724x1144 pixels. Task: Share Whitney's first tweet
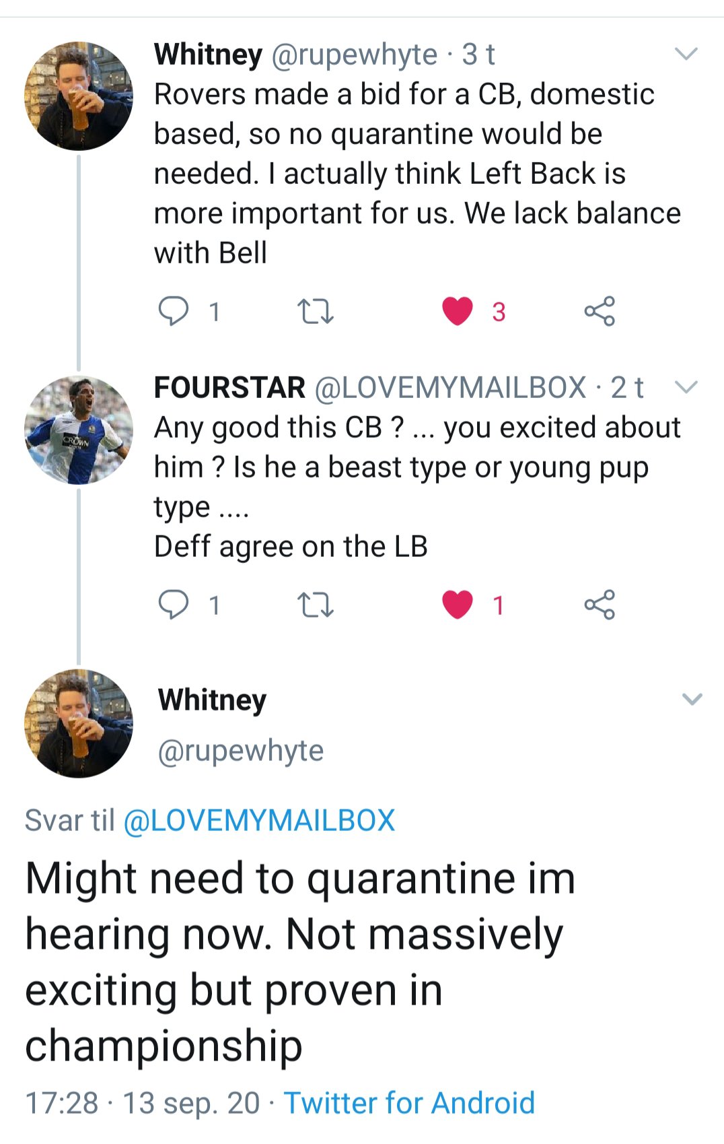point(599,311)
